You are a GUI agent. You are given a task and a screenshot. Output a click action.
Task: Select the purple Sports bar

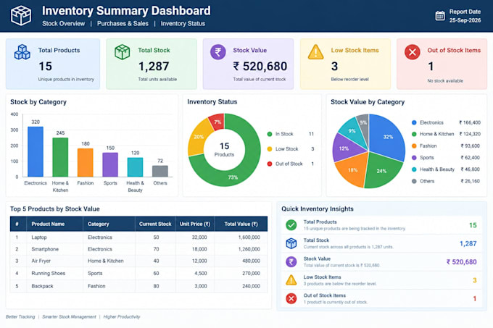pos(110,165)
